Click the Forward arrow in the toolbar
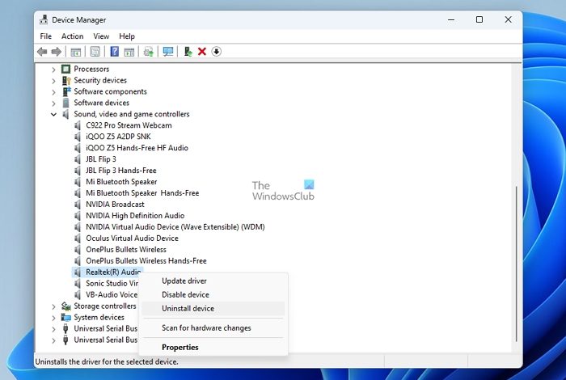Viewport: 566px width, 380px height. coord(57,52)
